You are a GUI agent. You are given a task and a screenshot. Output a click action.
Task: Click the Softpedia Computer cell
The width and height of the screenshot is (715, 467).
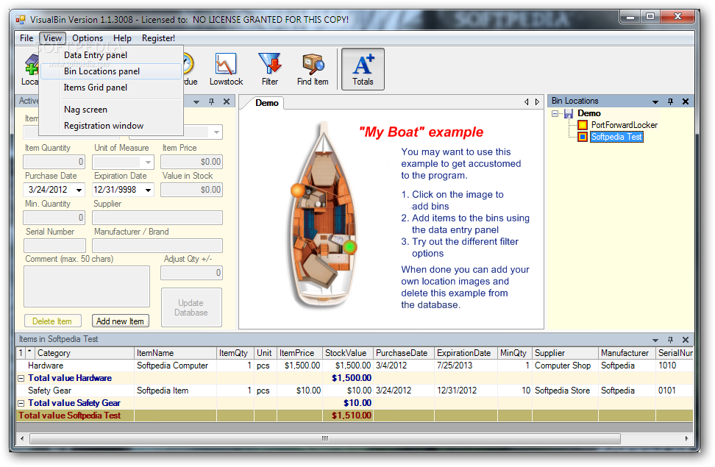175,366
